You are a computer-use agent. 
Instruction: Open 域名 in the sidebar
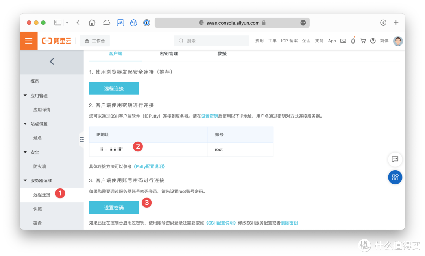pyautogui.click(x=37, y=138)
